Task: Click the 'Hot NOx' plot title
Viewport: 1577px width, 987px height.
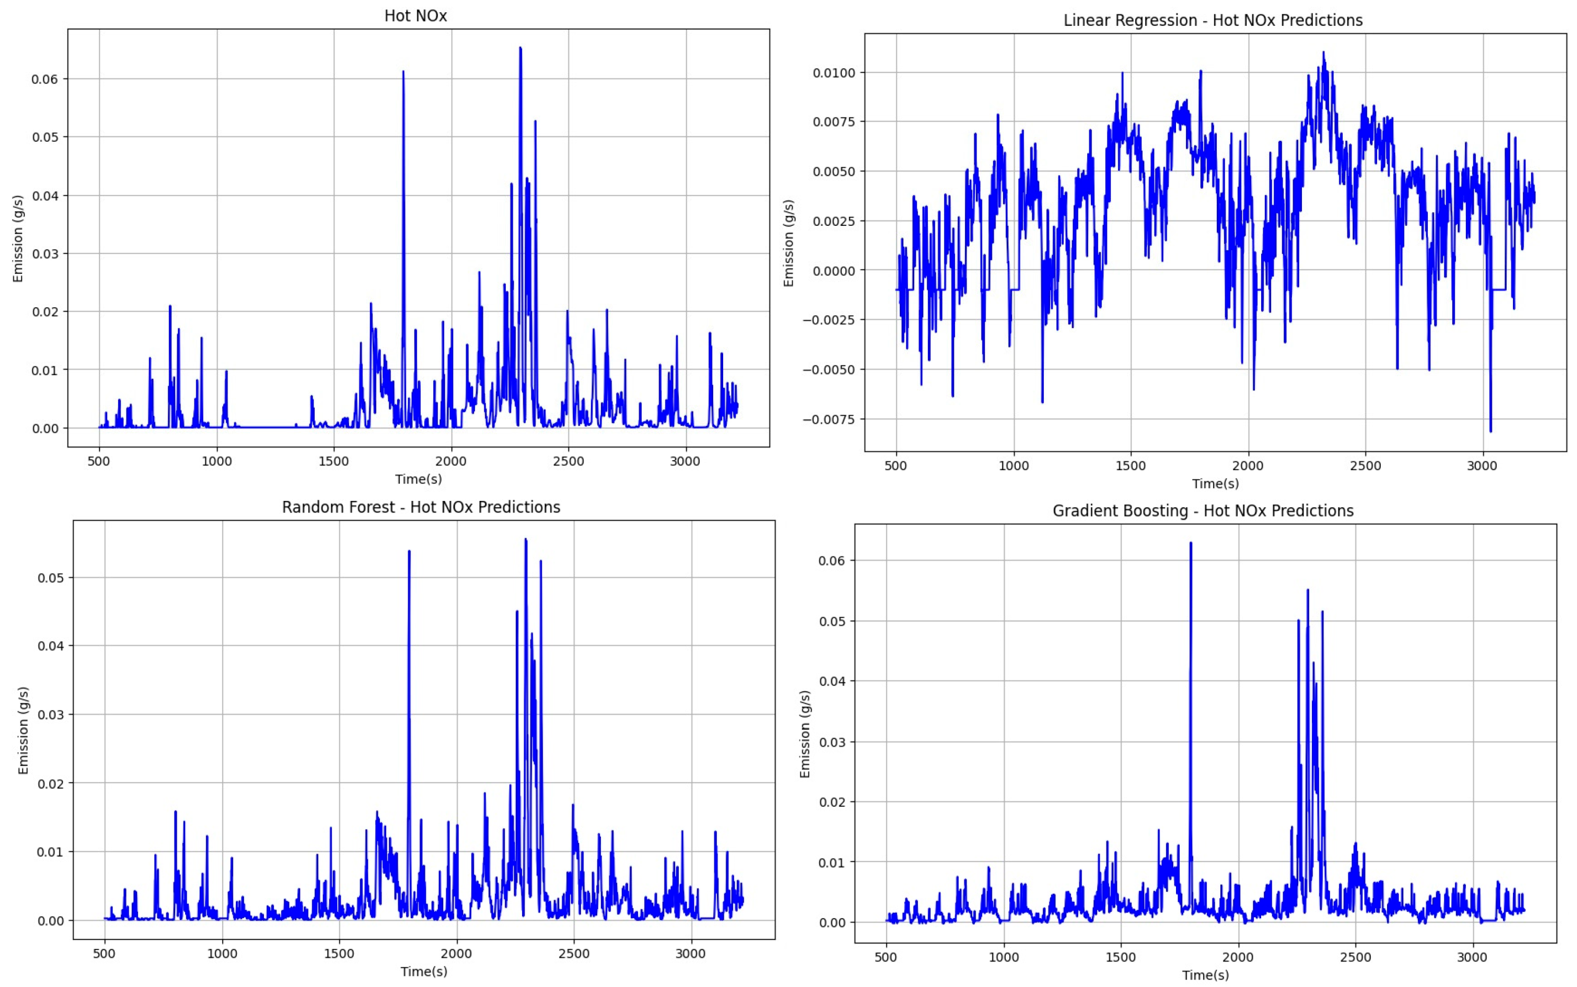Action: (415, 16)
